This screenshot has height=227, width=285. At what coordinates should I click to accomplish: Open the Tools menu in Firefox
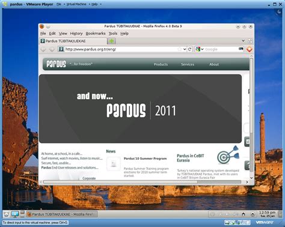point(113,34)
